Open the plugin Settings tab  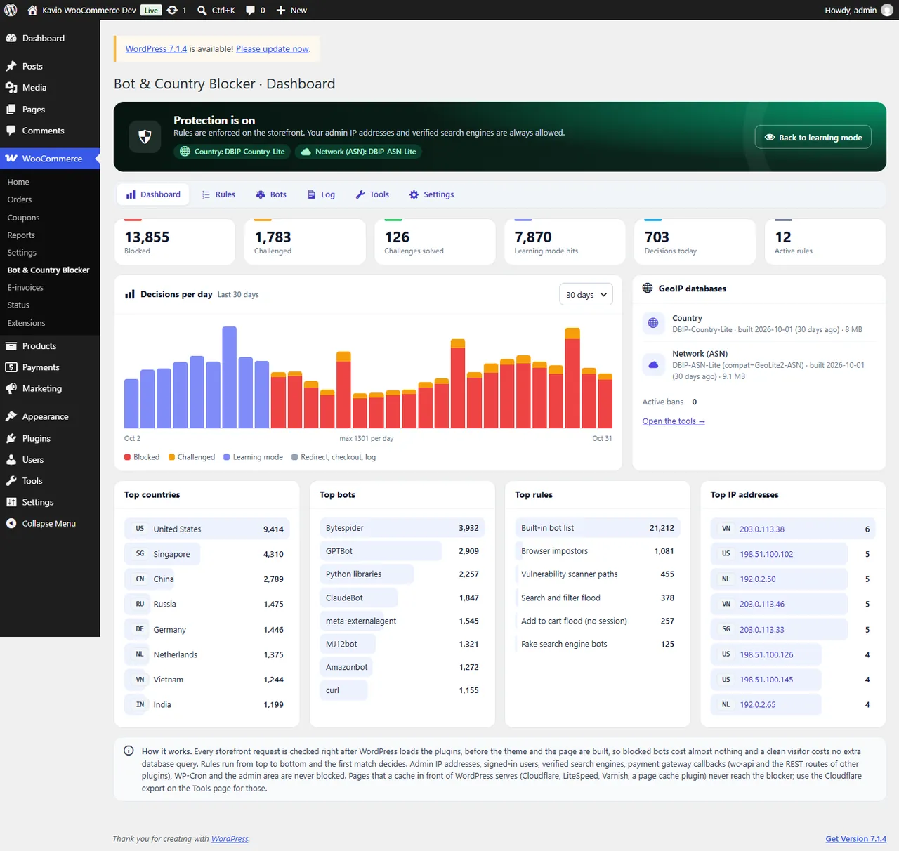click(x=432, y=194)
